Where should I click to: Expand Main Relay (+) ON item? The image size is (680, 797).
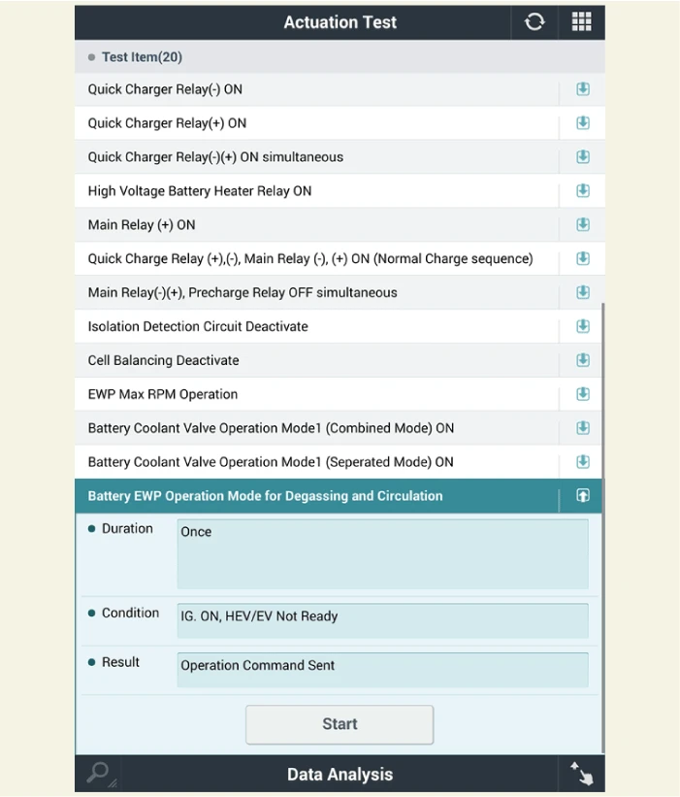[x=583, y=224]
